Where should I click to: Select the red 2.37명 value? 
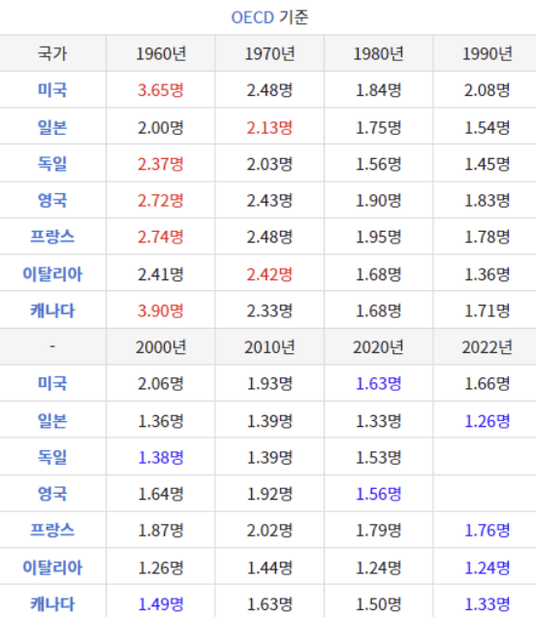point(161,164)
